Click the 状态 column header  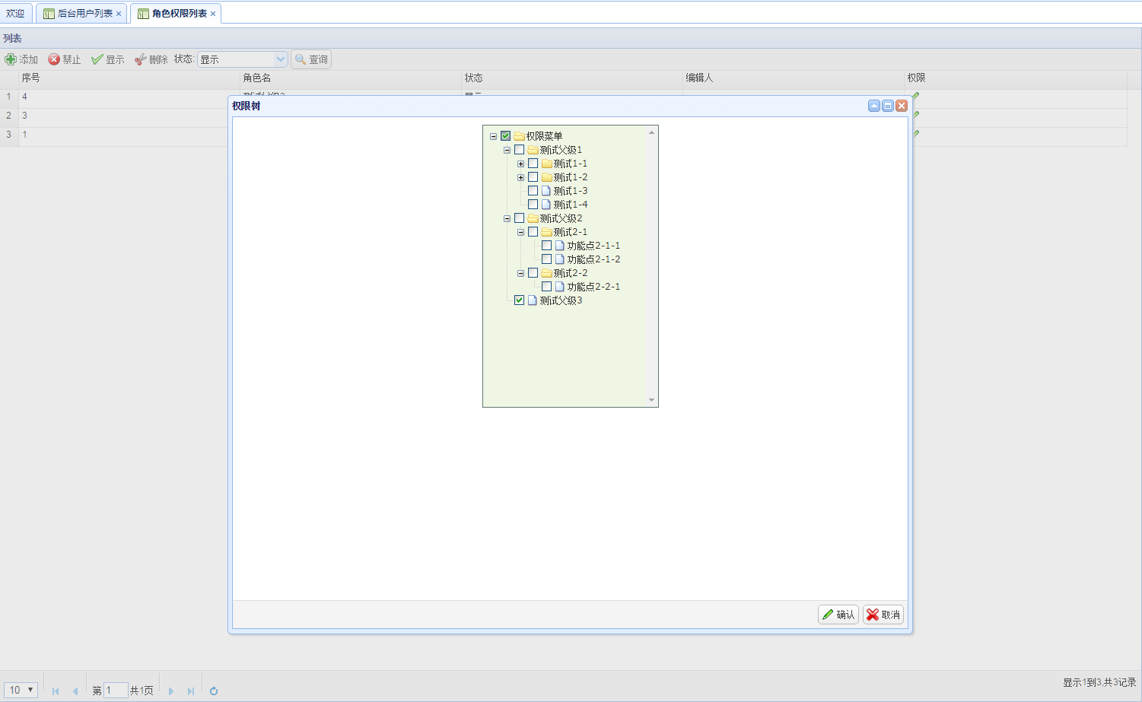point(572,78)
